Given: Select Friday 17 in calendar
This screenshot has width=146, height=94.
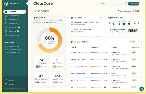Looking at the screenshot, I should [134, 23].
